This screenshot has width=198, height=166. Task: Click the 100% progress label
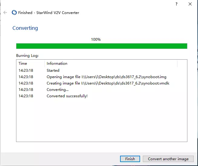pos(96,40)
